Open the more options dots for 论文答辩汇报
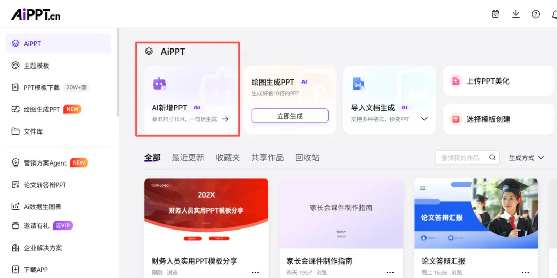557x278 pixels. (525, 273)
